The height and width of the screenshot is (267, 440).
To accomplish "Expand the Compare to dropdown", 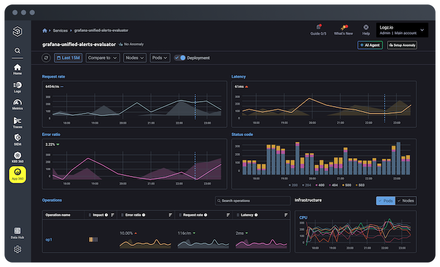I will click(102, 58).
